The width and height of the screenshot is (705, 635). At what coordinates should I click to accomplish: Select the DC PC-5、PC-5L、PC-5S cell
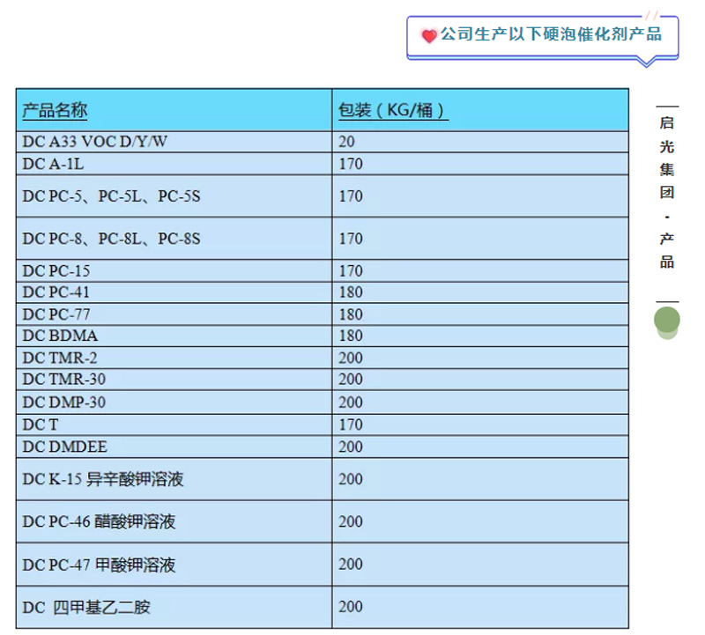(112, 196)
